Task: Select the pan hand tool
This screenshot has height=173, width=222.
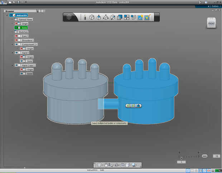Action: [x=106, y=165]
